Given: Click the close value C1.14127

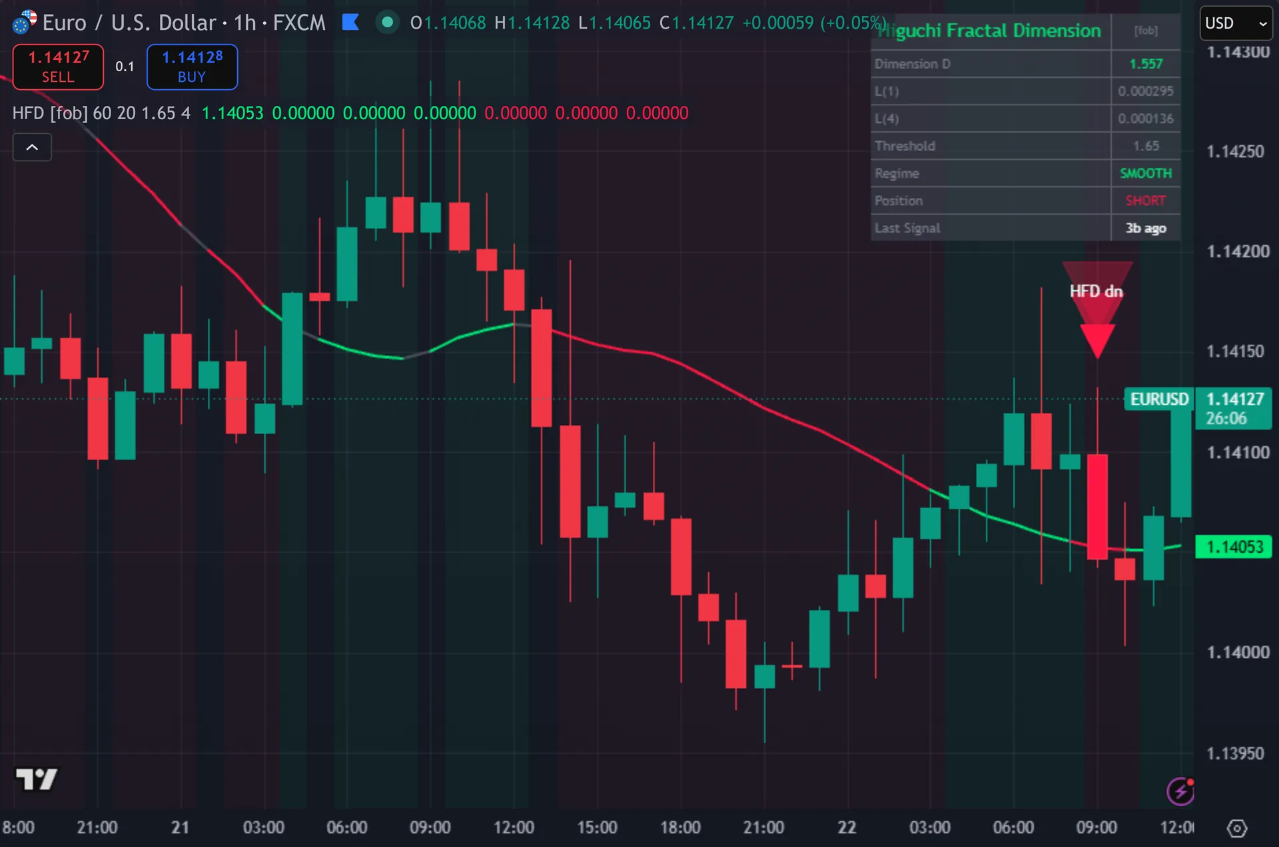Looking at the screenshot, I should 697,23.
